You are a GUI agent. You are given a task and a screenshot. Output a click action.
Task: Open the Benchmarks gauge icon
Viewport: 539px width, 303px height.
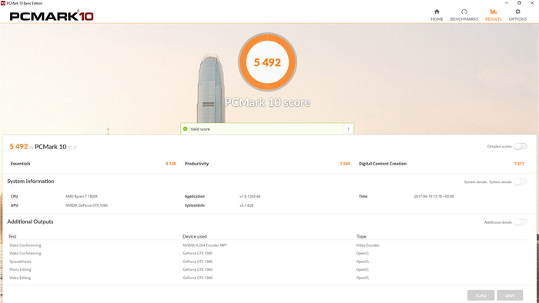pyautogui.click(x=464, y=12)
